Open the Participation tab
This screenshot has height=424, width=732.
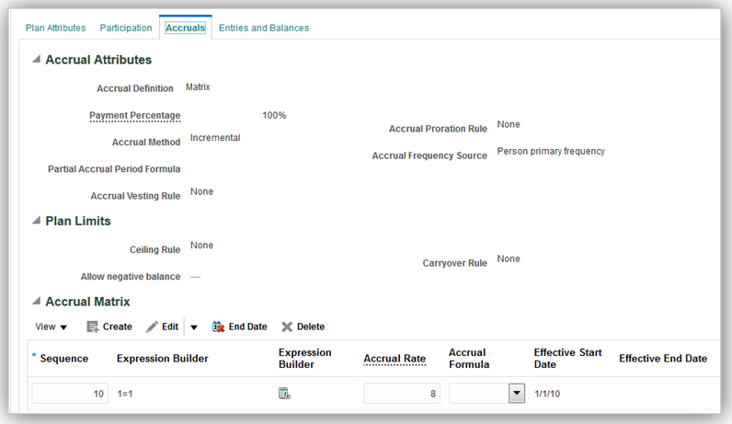(x=126, y=28)
